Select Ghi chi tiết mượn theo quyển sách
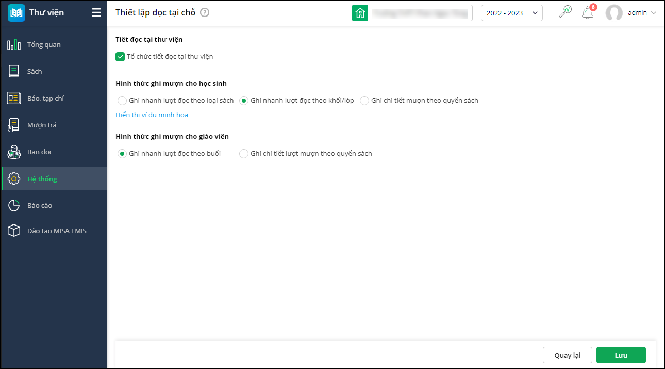 364,101
